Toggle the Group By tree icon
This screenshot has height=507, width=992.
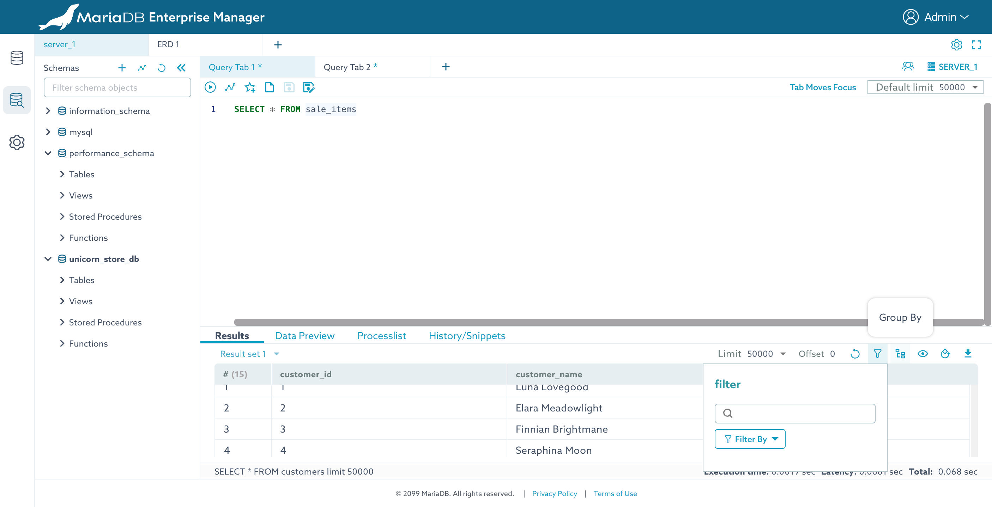pos(900,353)
